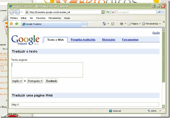The width and height of the screenshot is (170, 118).
Task: Show more toolbar commands with chevron
Action: pos(164,22)
